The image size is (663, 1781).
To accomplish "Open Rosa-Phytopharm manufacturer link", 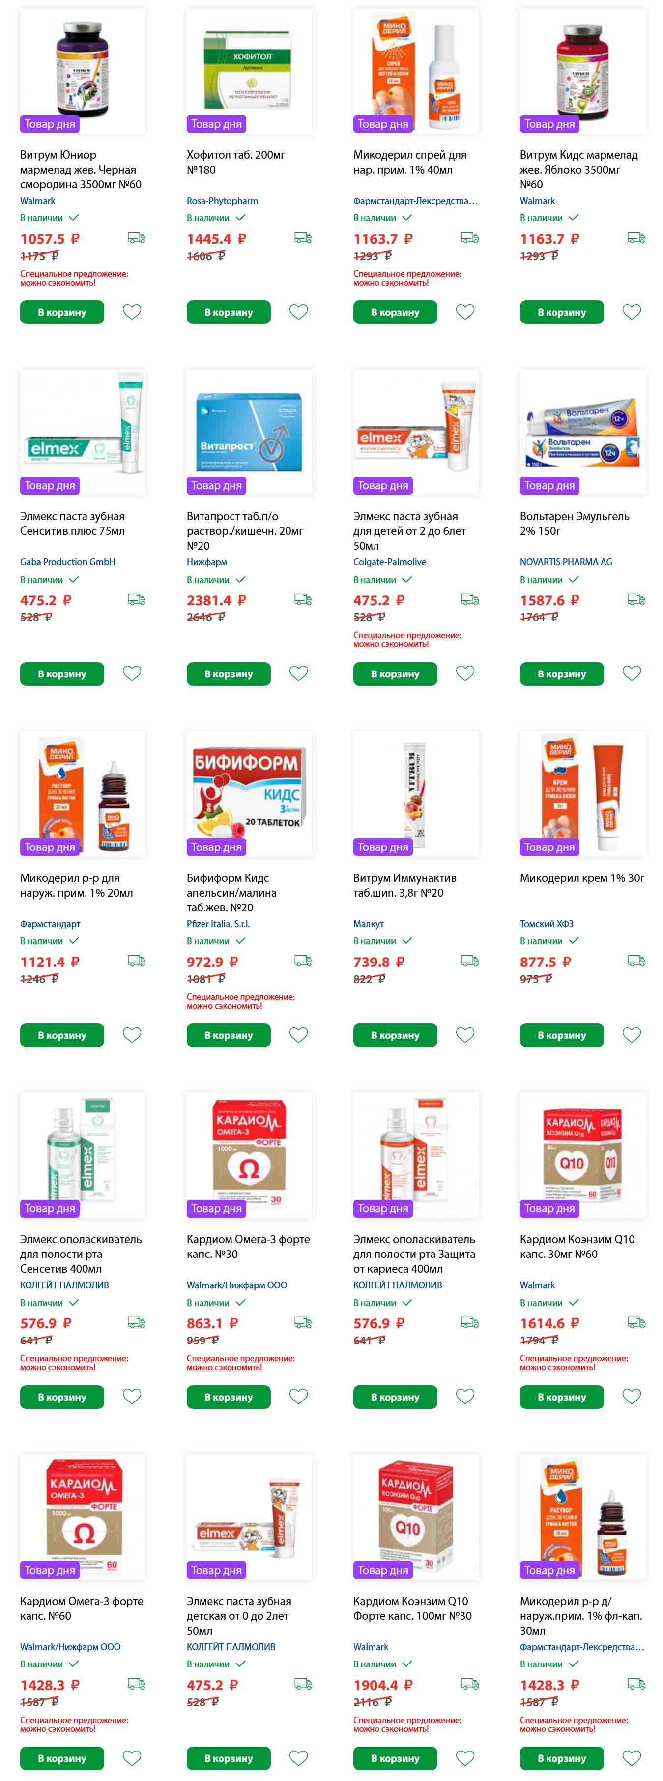I will click(x=222, y=201).
